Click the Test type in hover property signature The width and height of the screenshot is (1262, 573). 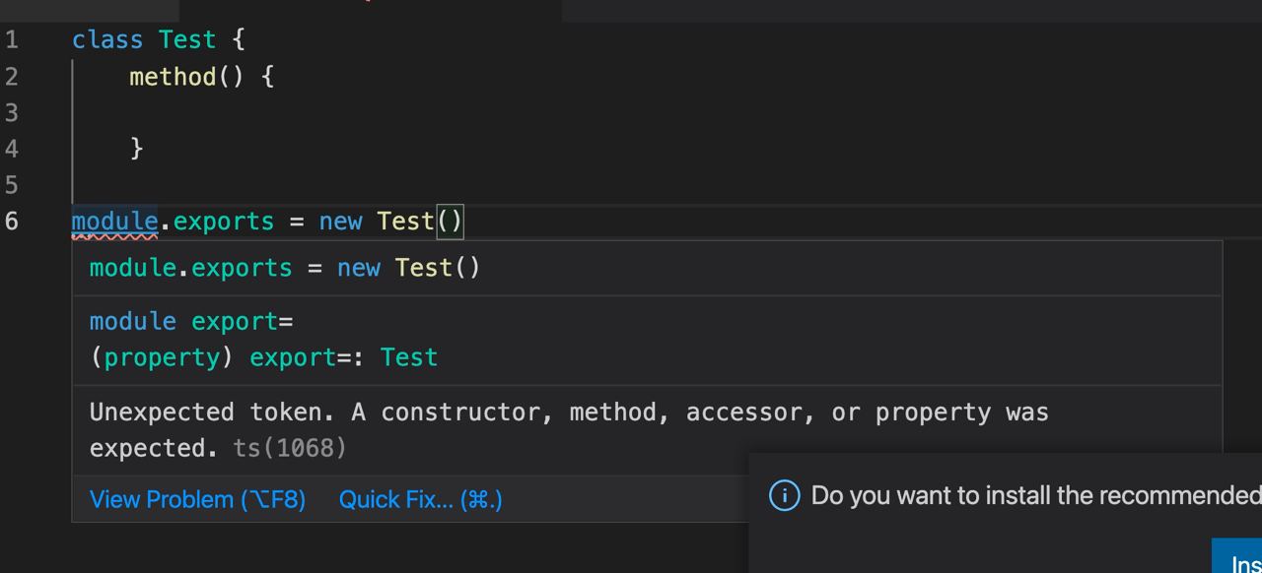click(x=409, y=357)
